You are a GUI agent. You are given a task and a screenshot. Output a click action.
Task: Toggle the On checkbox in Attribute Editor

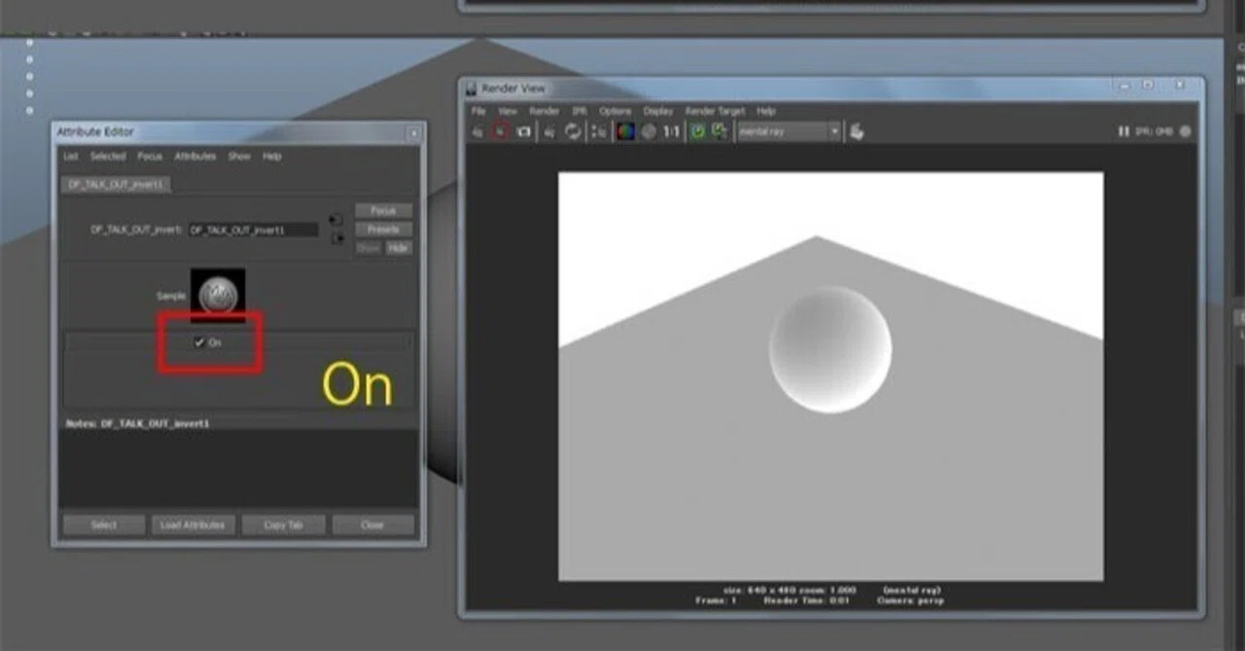coord(199,343)
